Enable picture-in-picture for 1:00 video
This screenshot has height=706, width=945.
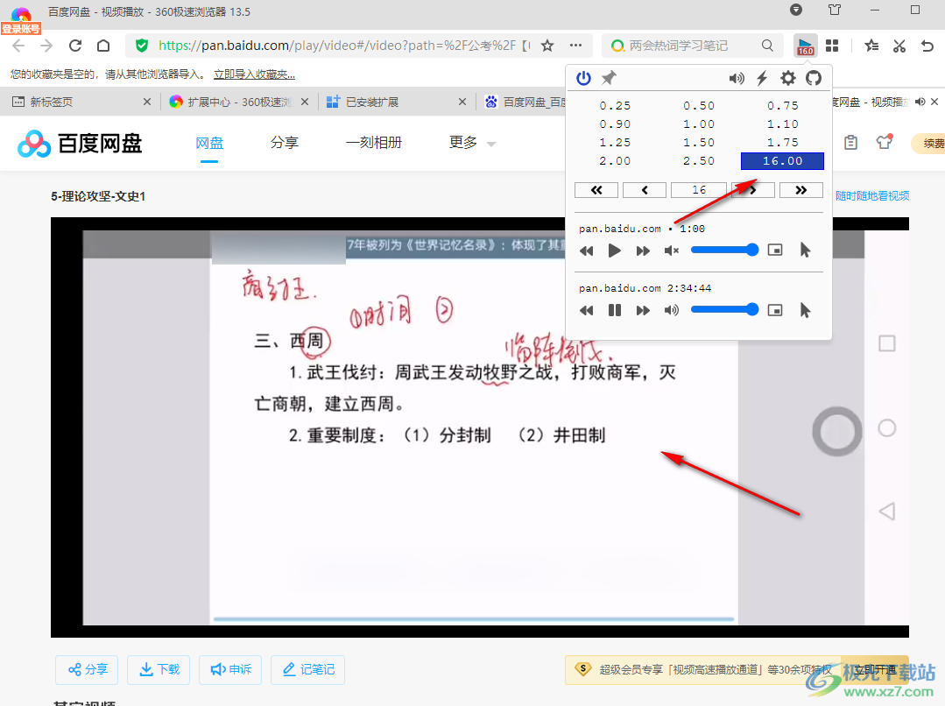(775, 251)
